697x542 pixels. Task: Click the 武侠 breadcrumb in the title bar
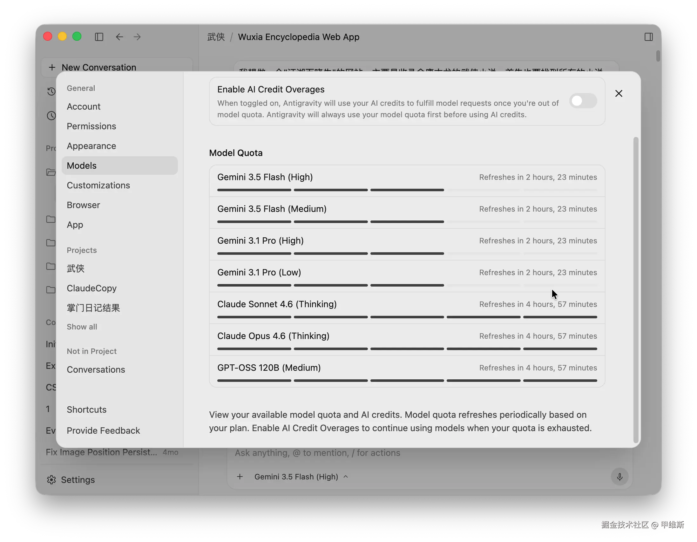click(216, 37)
